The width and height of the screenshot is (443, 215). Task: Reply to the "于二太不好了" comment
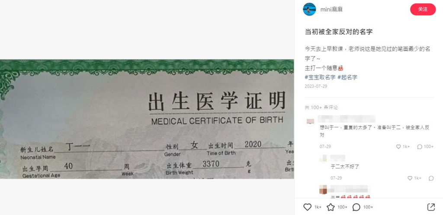pyautogui.click(x=431, y=178)
